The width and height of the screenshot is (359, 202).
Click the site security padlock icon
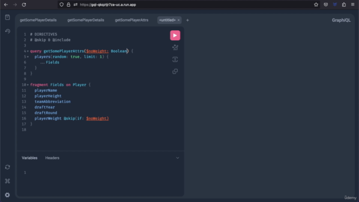(x=68, y=4)
